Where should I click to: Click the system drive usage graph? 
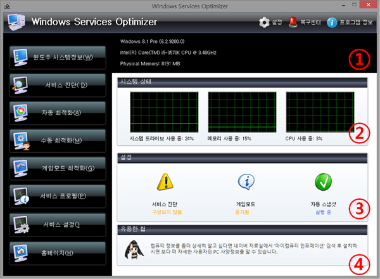coord(164,112)
